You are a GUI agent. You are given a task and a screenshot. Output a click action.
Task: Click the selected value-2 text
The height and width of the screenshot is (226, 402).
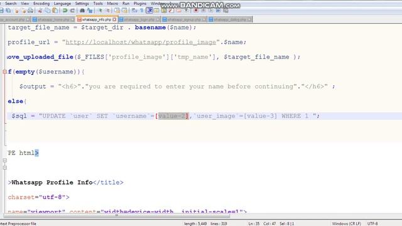(x=173, y=116)
